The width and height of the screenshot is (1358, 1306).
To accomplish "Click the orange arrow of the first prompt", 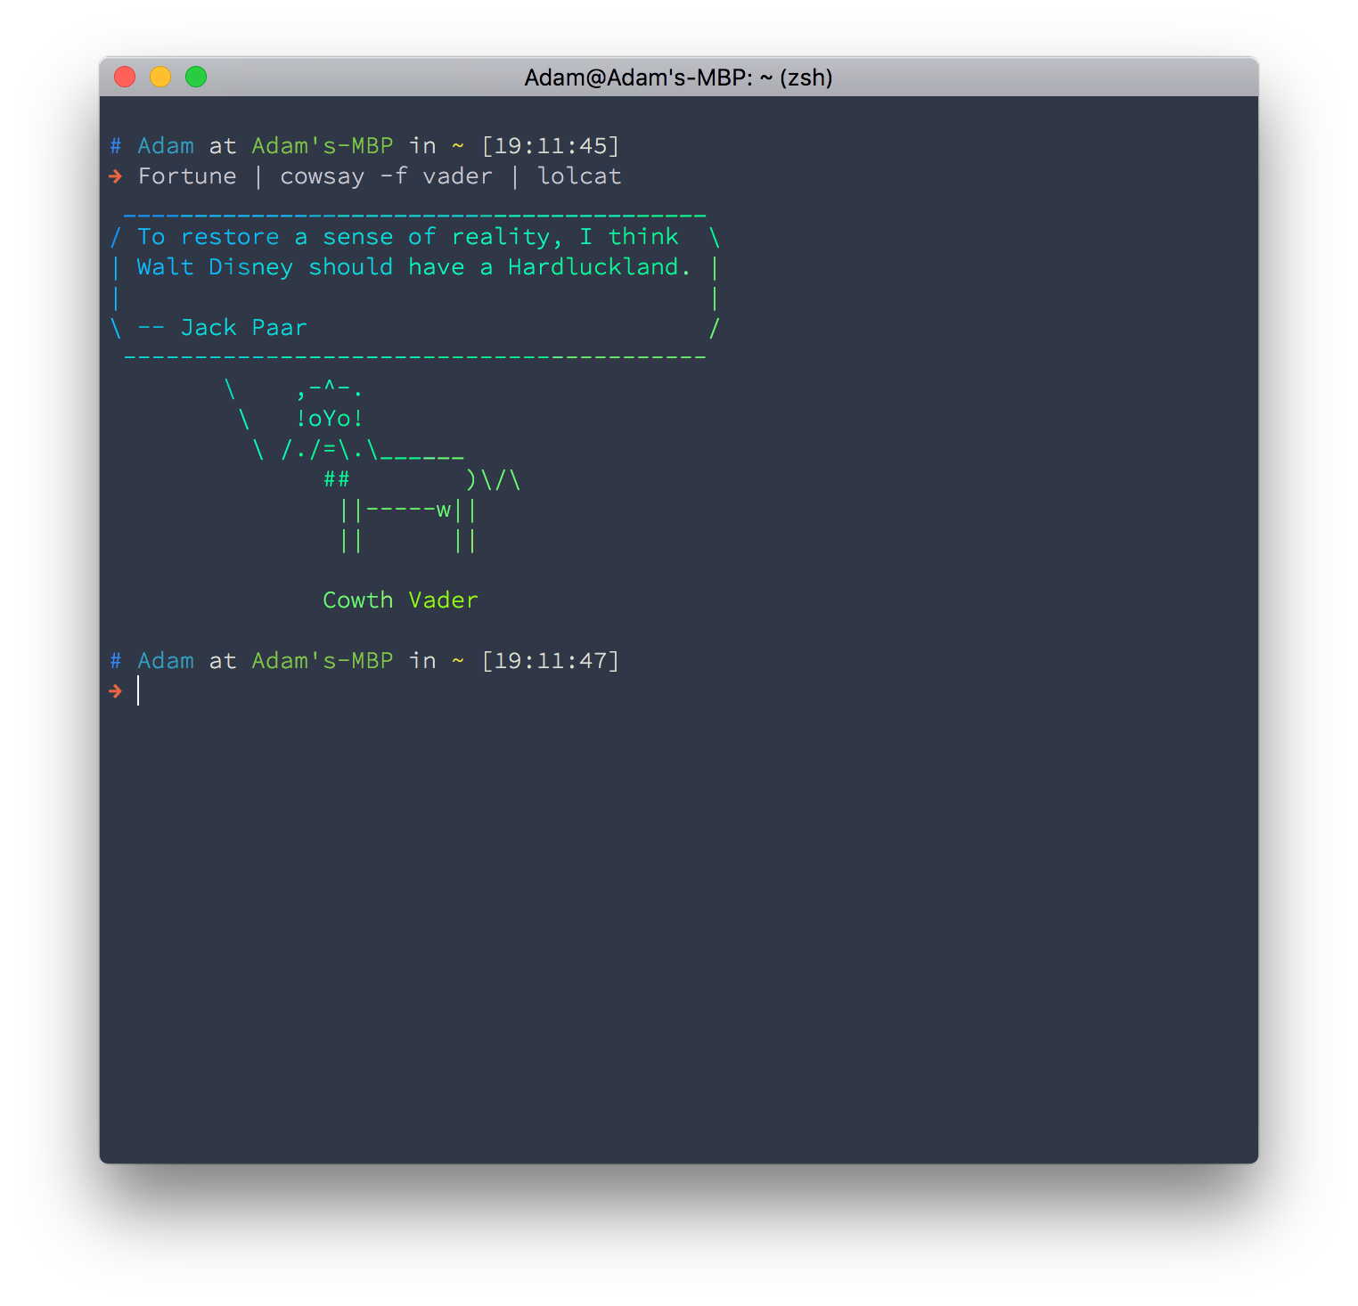I will (x=116, y=176).
